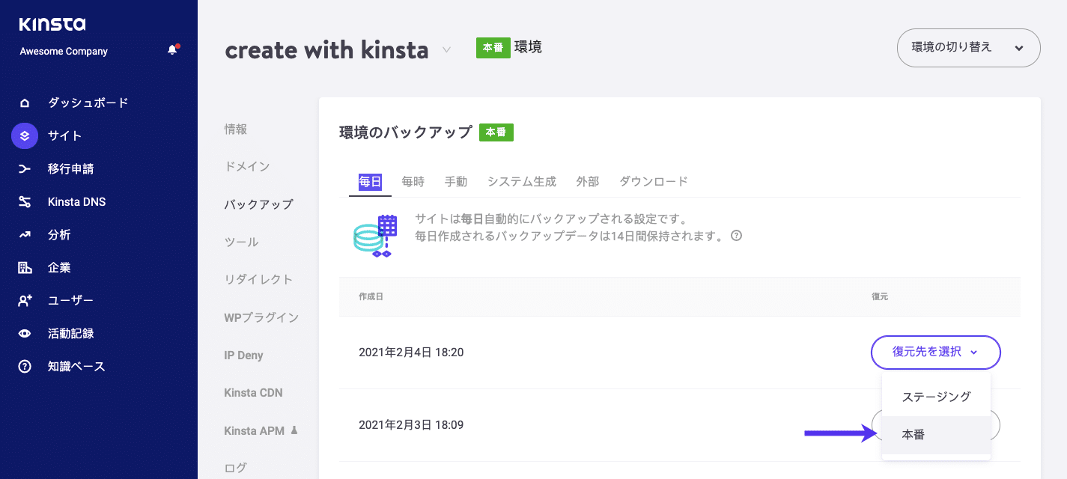The width and height of the screenshot is (1067, 479).
Task: Open the Kinsta APM settings link
Action: pyautogui.click(x=256, y=430)
